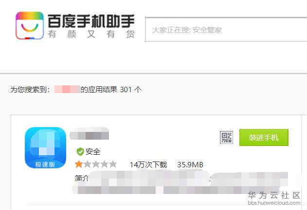Viewport: 307px width, 210px height.
Task: Open the blurred app title link
Action: 90,133
